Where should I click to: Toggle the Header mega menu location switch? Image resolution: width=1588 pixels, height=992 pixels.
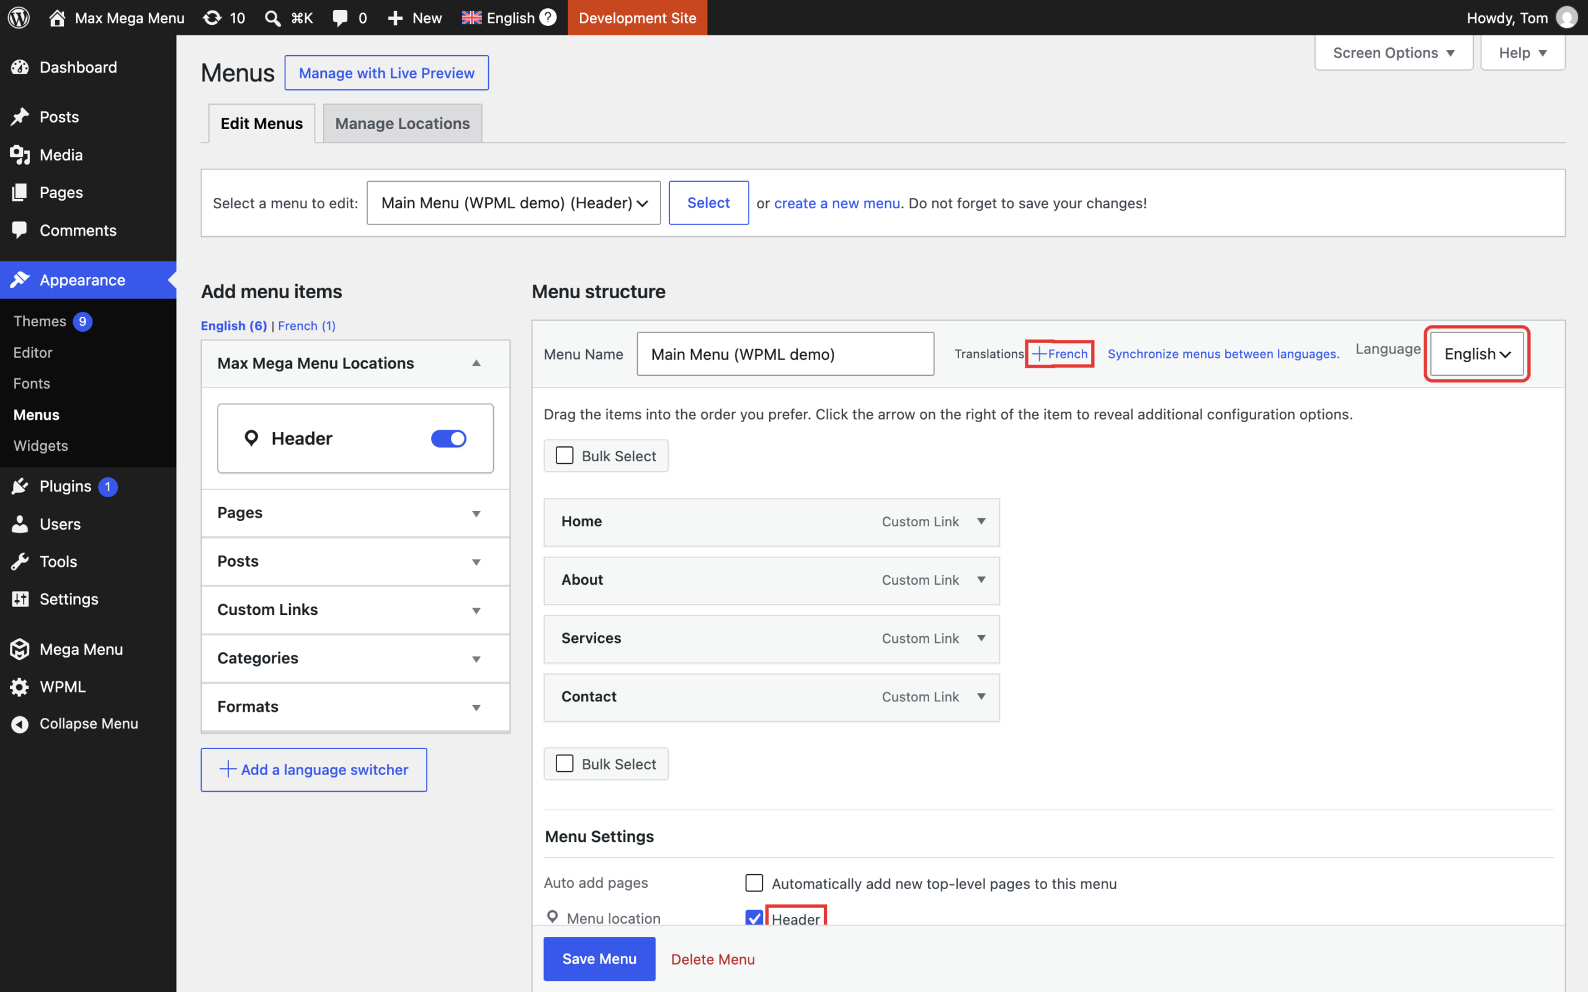point(449,438)
